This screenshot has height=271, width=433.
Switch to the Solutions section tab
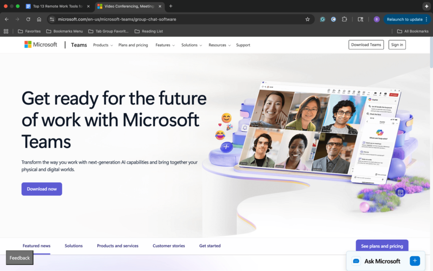pyautogui.click(x=74, y=246)
